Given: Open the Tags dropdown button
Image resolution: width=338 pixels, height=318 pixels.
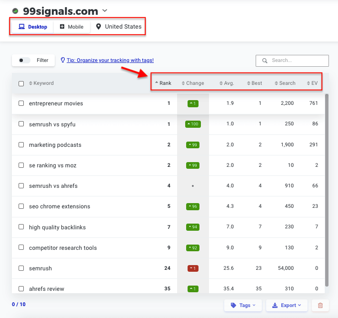Looking at the screenshot, I should pyautogui.click(x=243, y=305).
